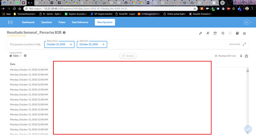256x137 pixels.
Task: Clear the Data fim October 22 filter
Action: (x=104, y=44)
